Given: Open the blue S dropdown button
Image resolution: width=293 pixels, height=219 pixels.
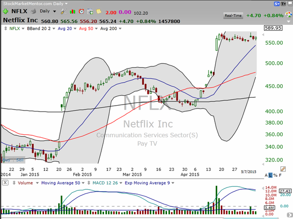Looking at the screenshot, I should pos(277,4).
